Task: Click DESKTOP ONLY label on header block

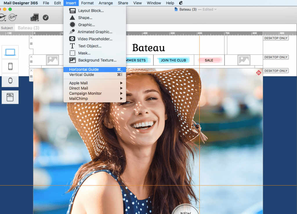Action: pyautogui.click(x=276, y=38)
